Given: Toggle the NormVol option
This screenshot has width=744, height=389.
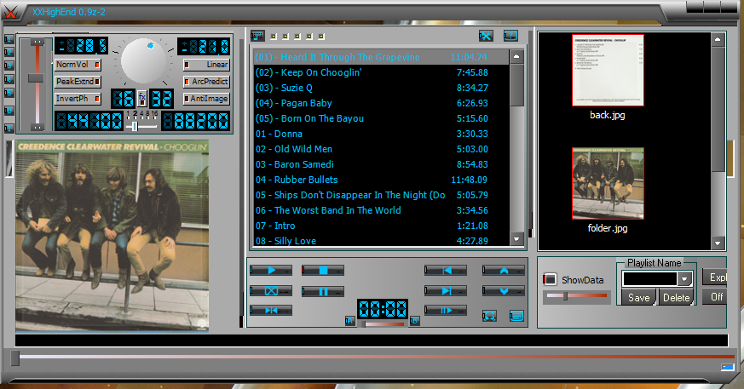Looking at the screenshot, I should (78, 65).
